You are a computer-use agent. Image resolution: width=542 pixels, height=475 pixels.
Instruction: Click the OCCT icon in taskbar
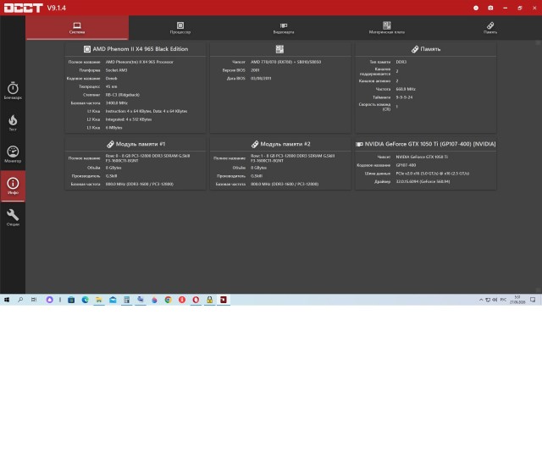click(224, 300)
